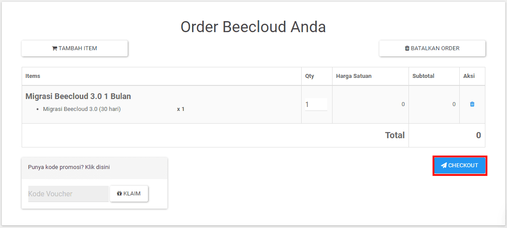The width and height of the screenshot is (507, 228).
Task: Click the blue trash icon in Aksi column
Action: pyautogui.click(x=472, y=104)
